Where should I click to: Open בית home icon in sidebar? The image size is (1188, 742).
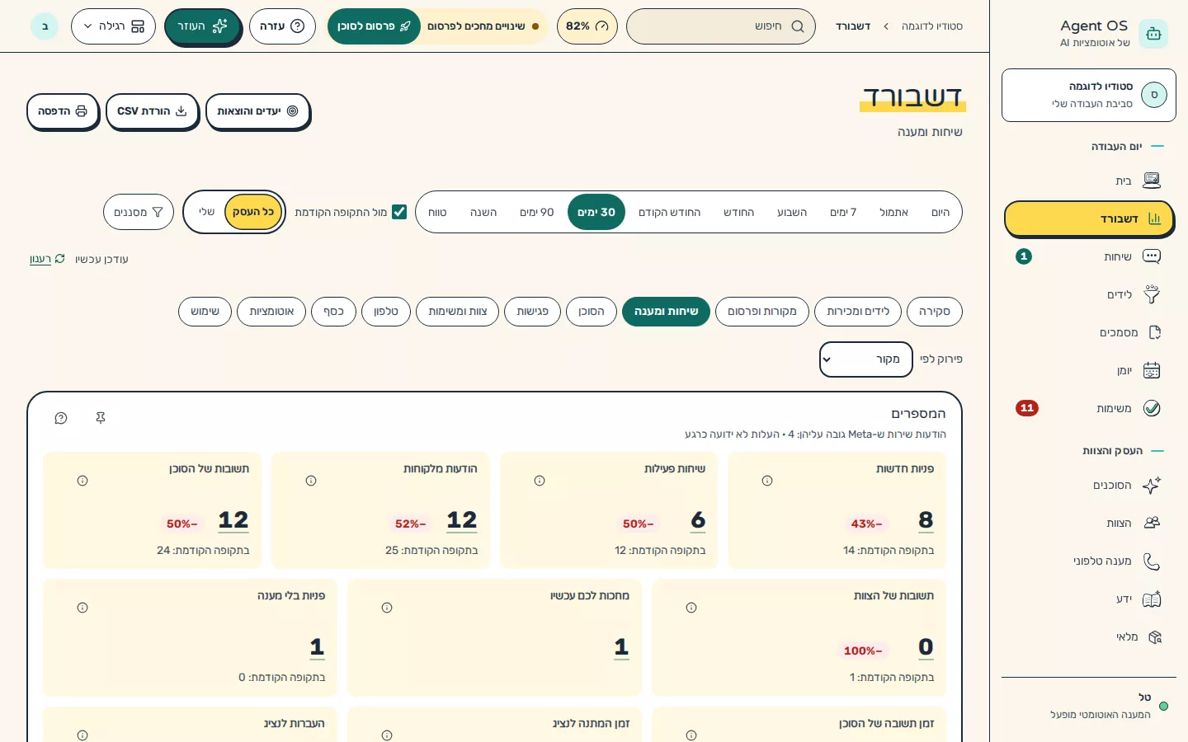click(1152, 181)
